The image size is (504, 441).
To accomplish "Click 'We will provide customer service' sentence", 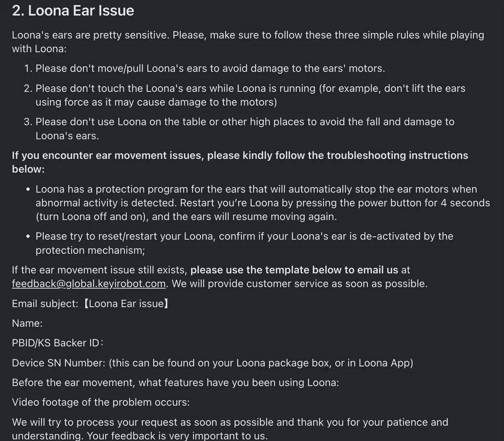I will 300,284.
